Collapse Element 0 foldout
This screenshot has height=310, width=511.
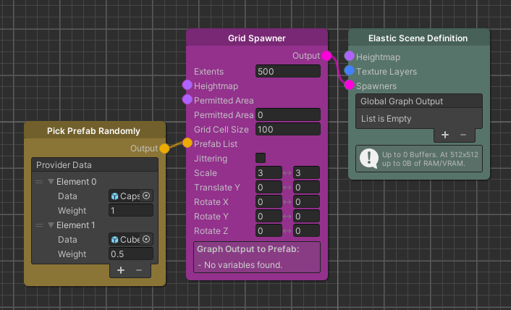pos(51,182)
